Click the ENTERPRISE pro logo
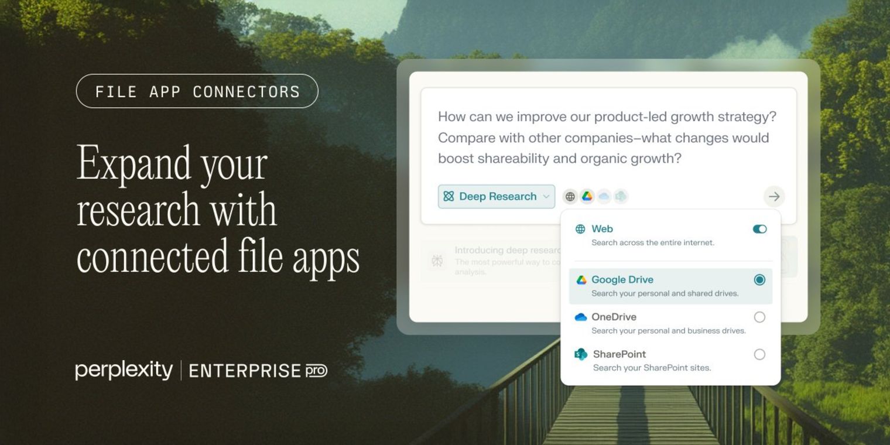The width and height of the screenshot is (890, 445). point(258,371)
